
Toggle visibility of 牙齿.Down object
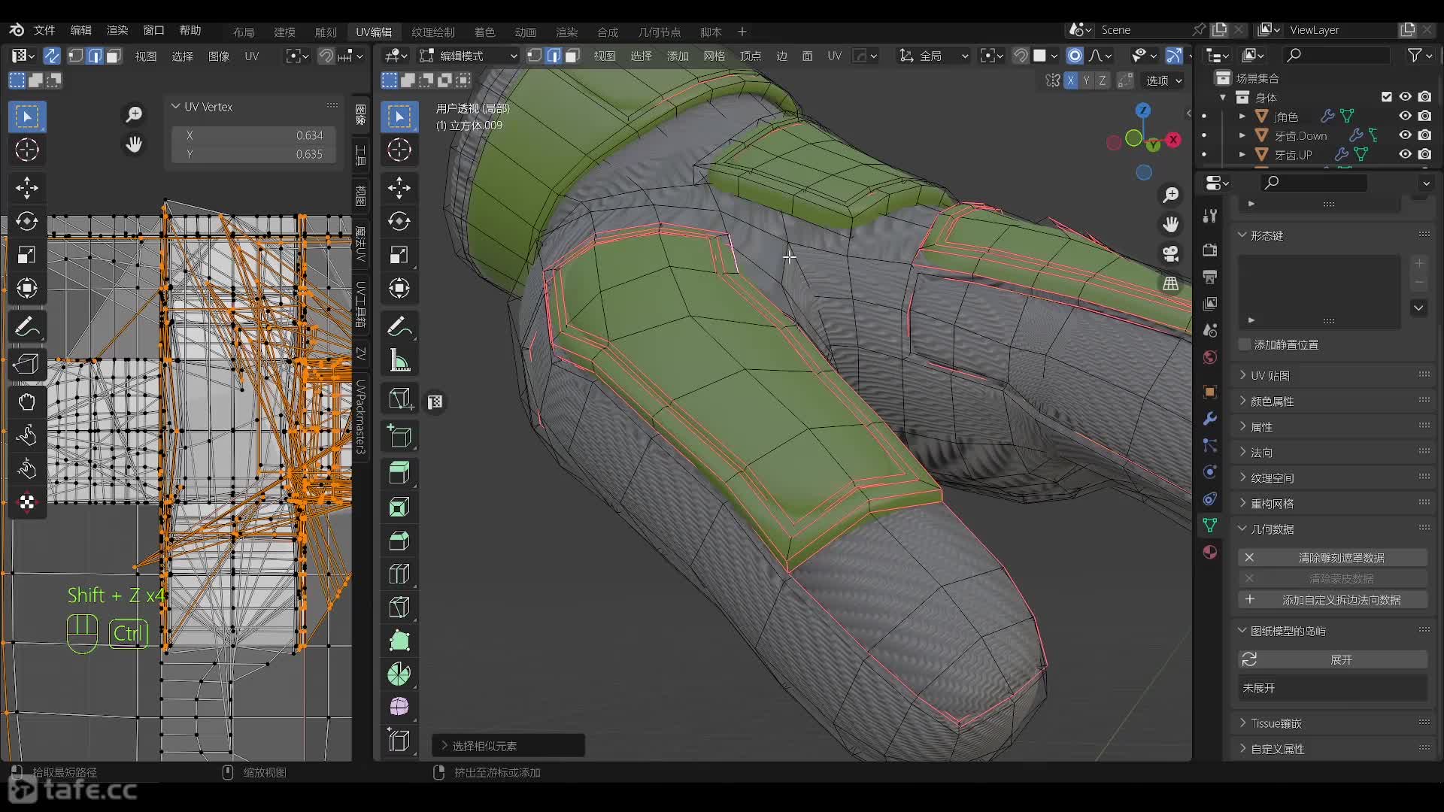pyautogui.click(x=1405, y=135)
